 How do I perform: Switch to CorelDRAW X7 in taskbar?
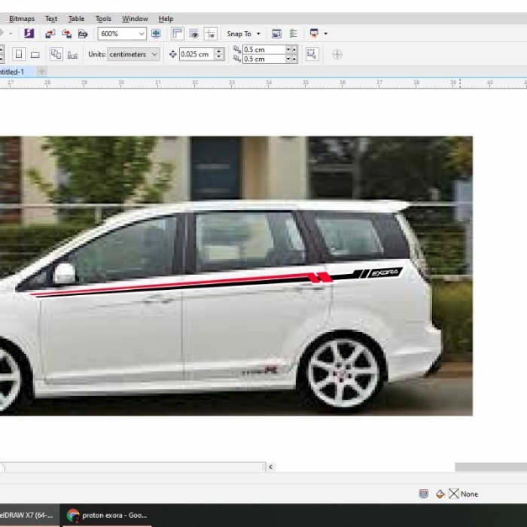pyautogui.click(x=29, y=515)
